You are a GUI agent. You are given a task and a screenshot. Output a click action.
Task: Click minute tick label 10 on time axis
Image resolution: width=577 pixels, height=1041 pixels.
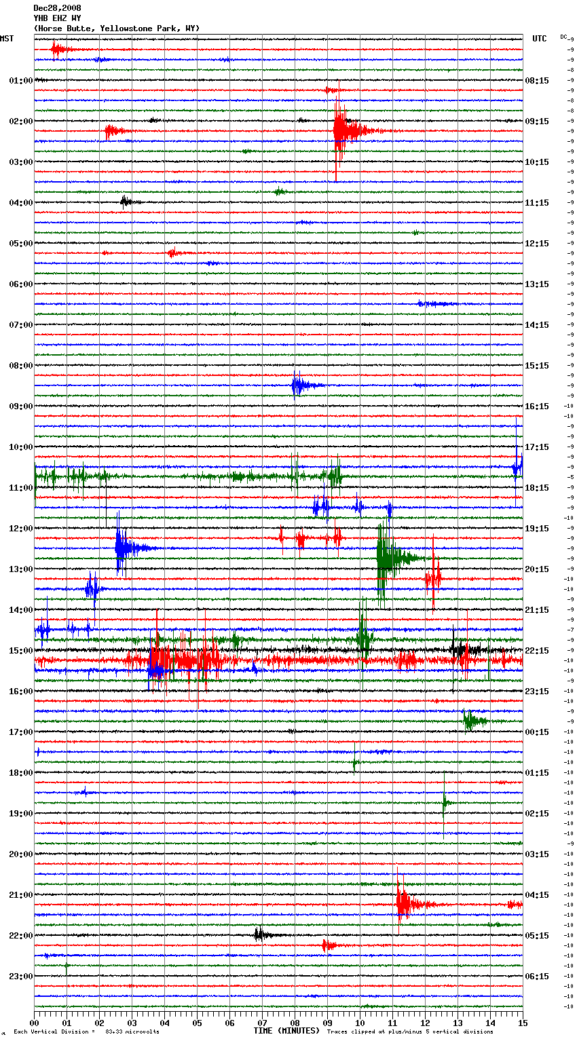(x=360, y=1023)
